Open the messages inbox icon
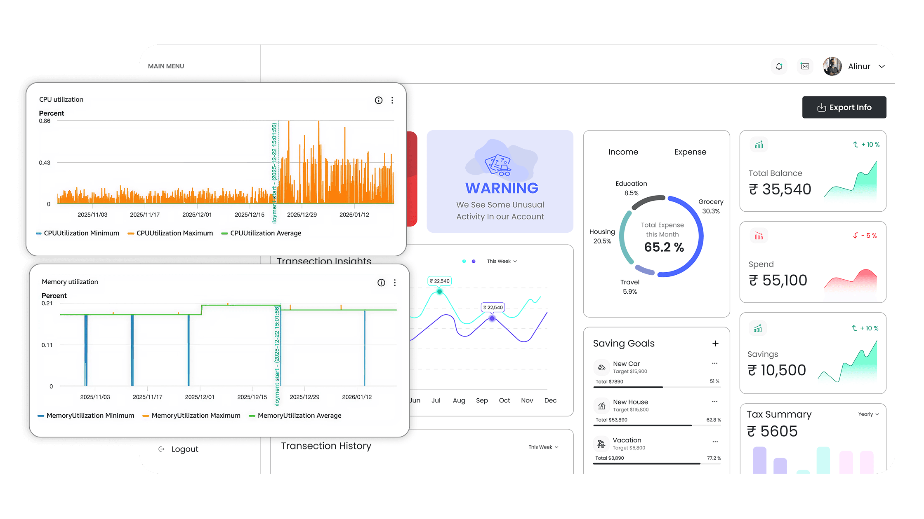The height and width of the screenshot is (519, 924). (804, 66)
